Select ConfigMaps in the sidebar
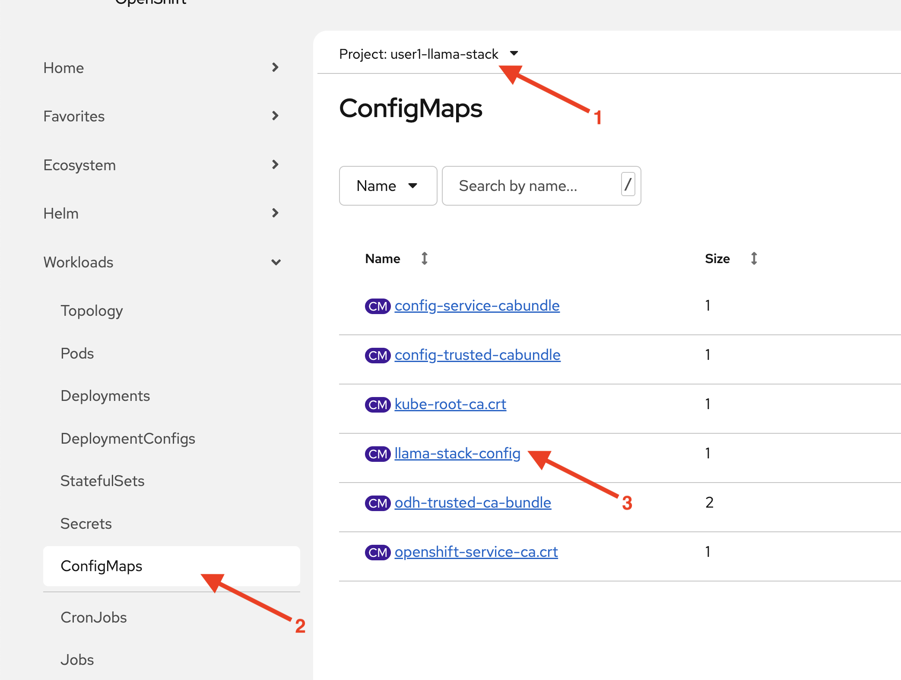 [102, 566]
